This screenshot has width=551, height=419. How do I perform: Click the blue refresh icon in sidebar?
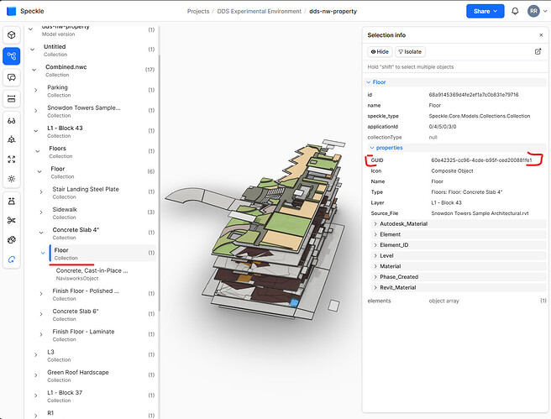(x=12, y=260)
